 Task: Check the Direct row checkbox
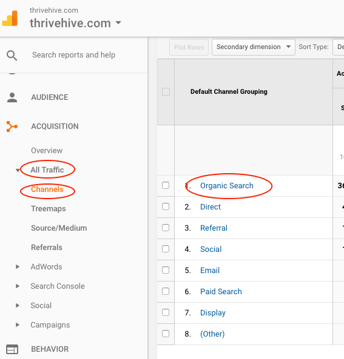pyautogui.click(x=166, y=206)
